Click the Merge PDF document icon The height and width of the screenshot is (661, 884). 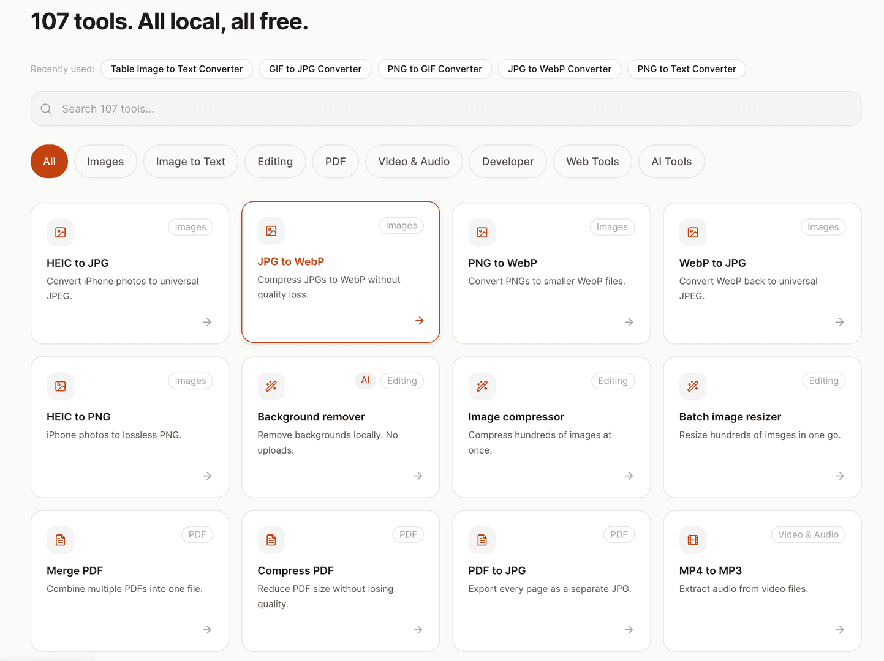coord(61,540)
